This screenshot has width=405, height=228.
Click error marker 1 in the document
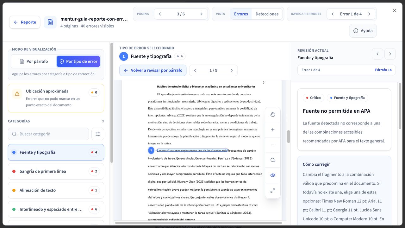coord(151,151)
